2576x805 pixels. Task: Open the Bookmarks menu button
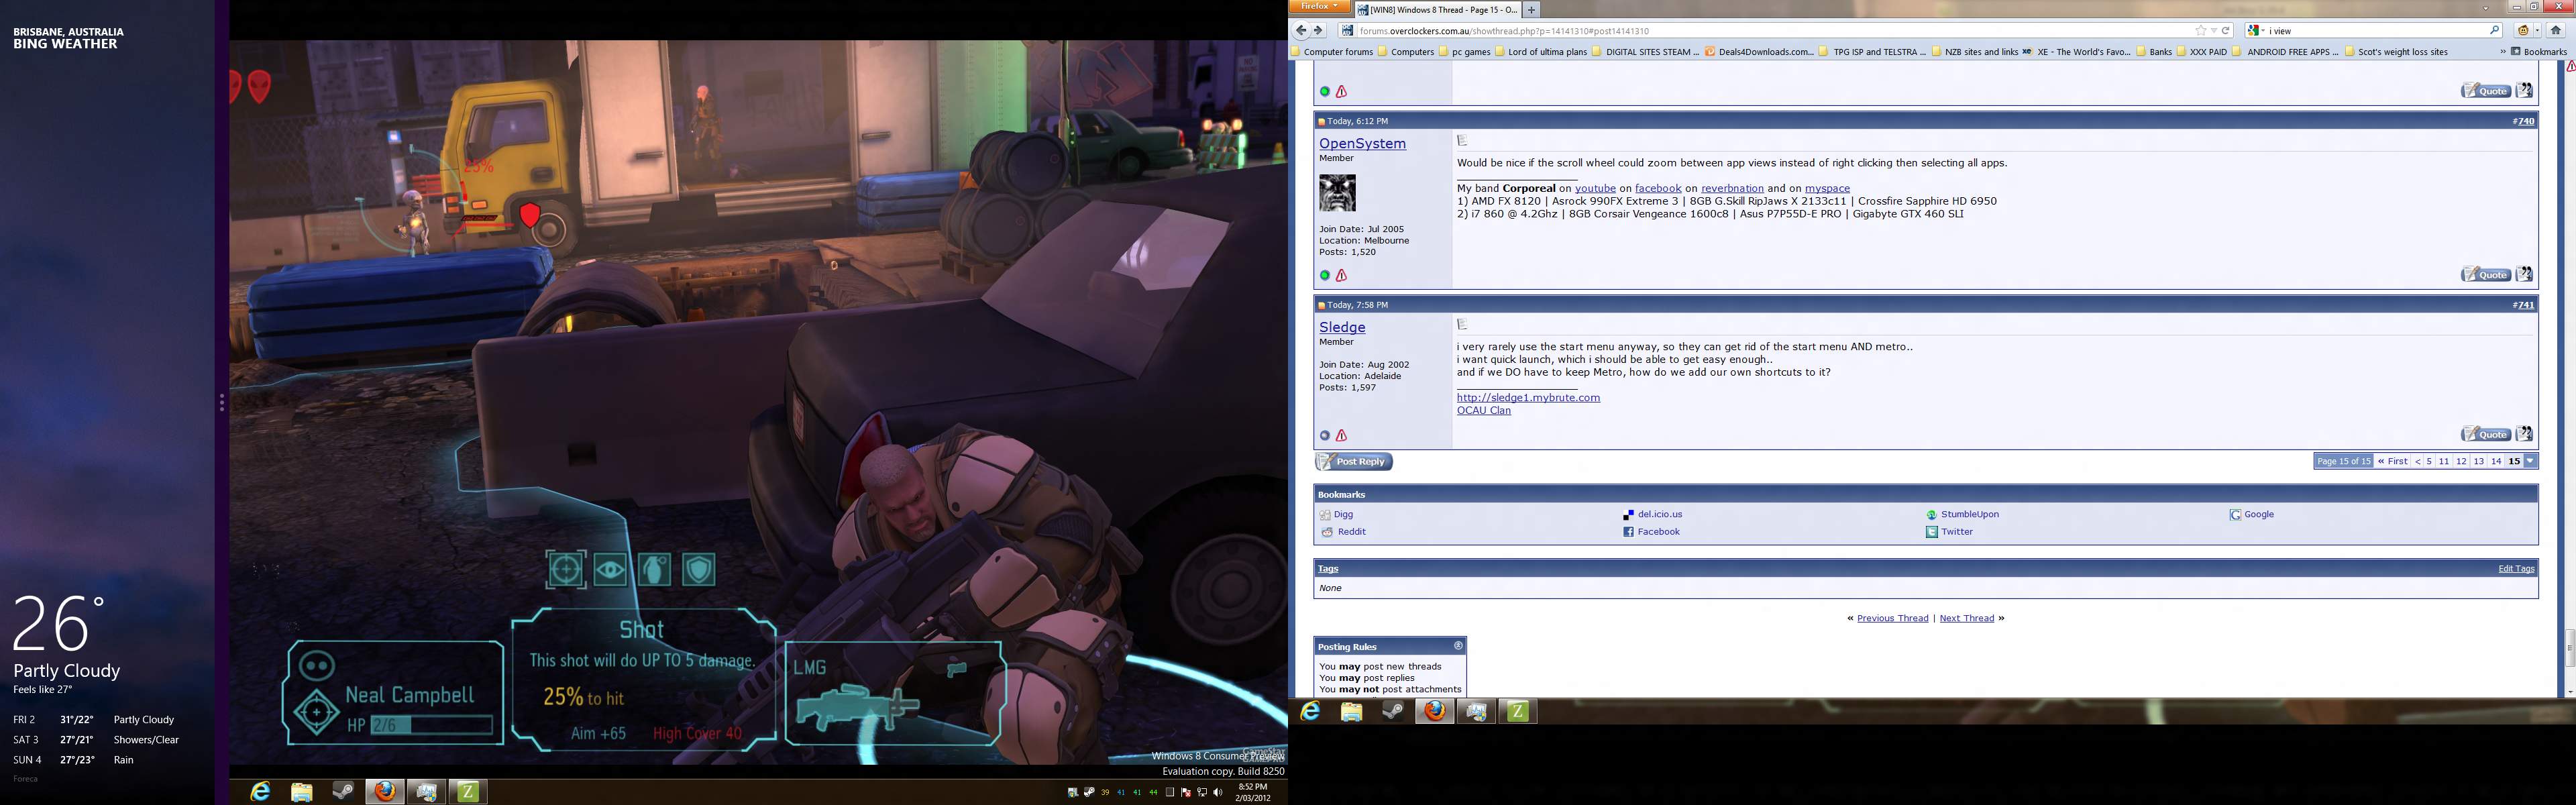click(2539, 52)
